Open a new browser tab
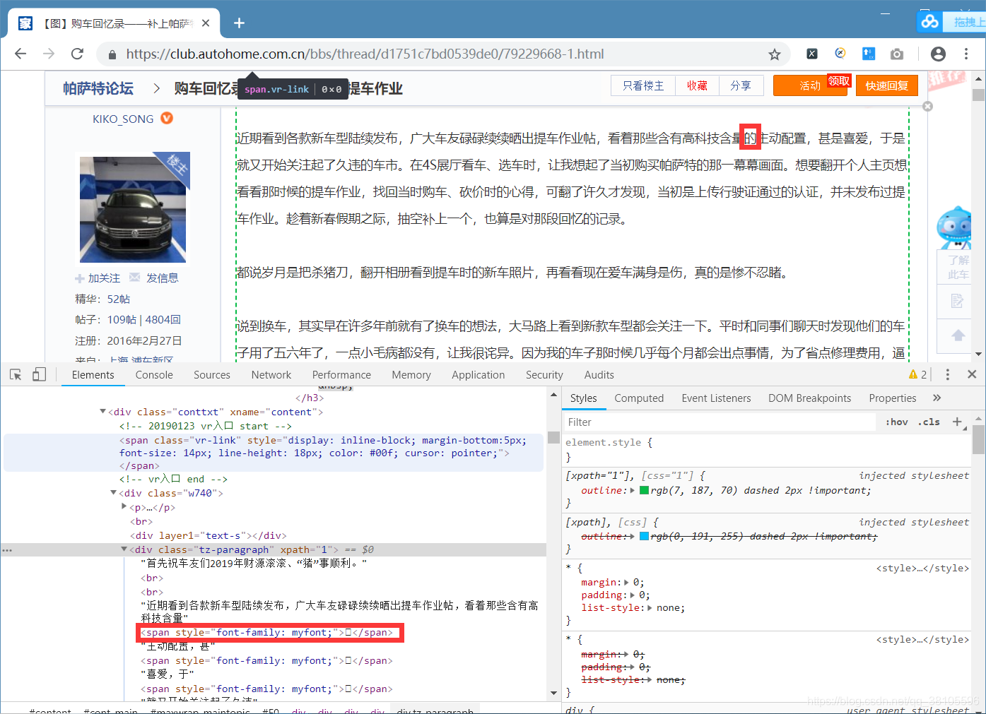 click(239, 23)
